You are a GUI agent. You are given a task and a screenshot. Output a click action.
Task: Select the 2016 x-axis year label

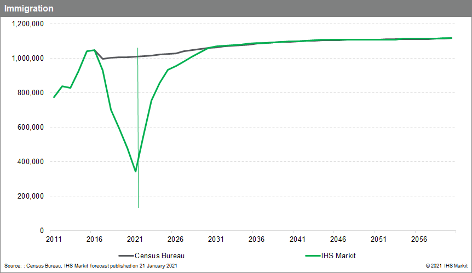(x=94, y=240)
